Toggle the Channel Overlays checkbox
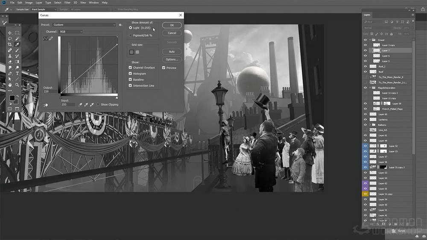The height and width of the screenshot is (240, 427). pos(130,67)
